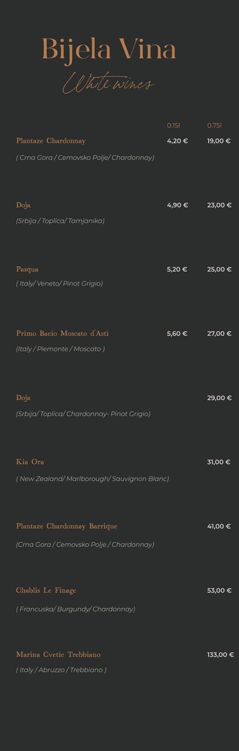Viewport: 239px width, 751px height.
Task: Click the 4,20 € glass price
Action: click(177, 141)
